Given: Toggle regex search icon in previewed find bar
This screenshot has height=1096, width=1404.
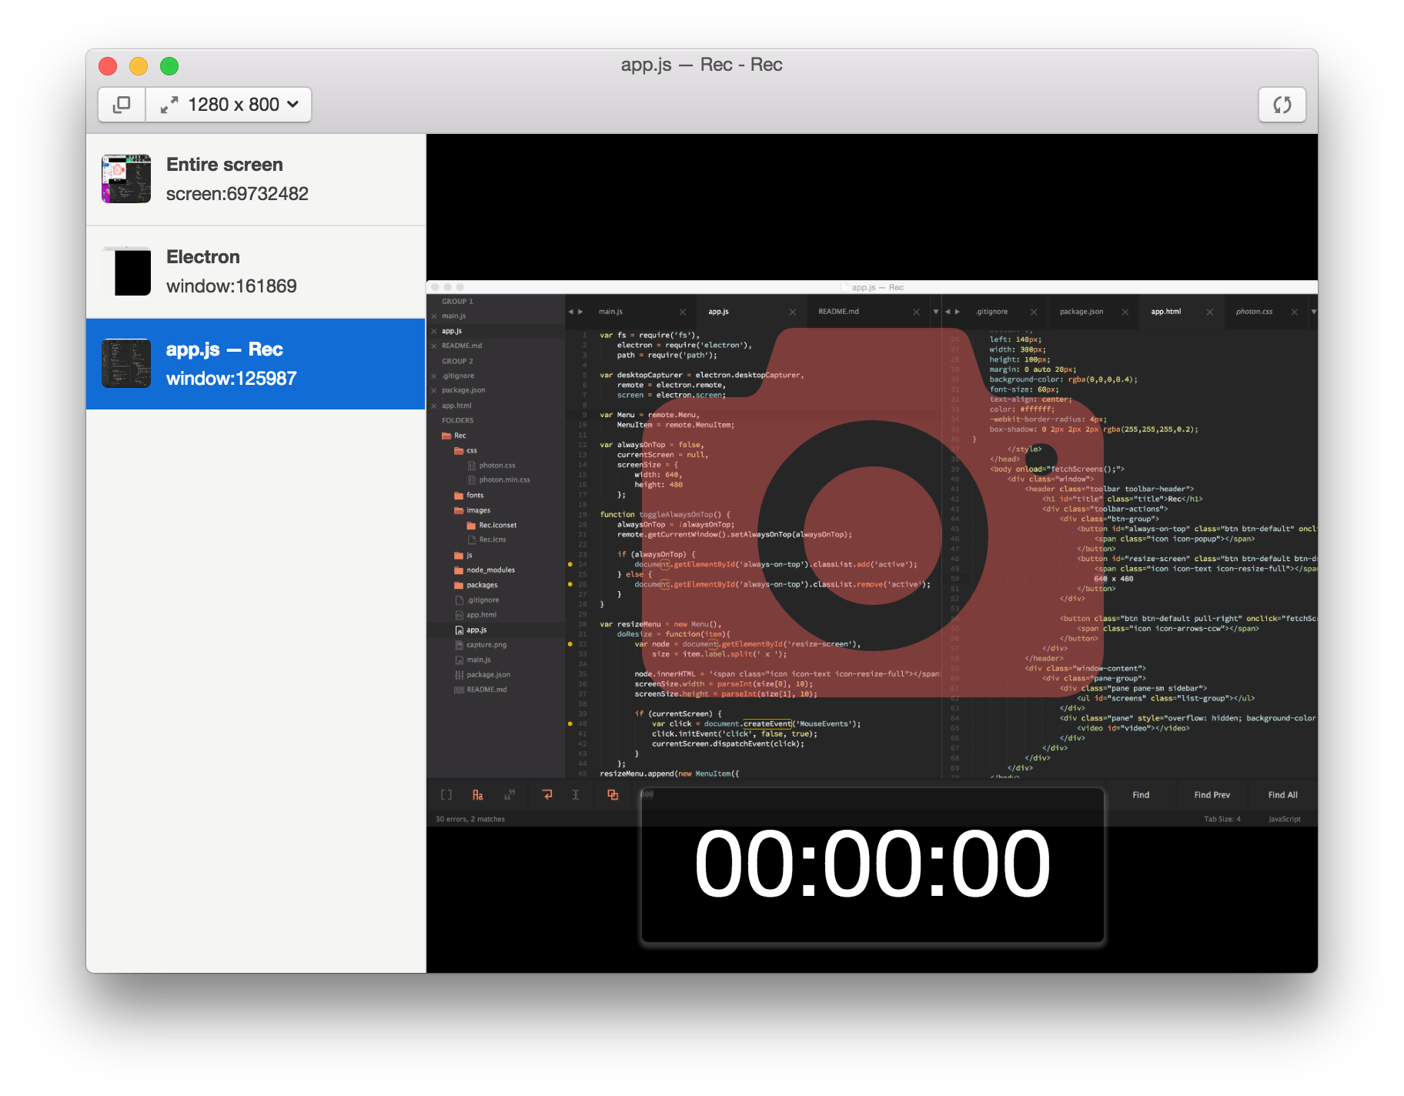Looking at the screenshot, I should (446, 795).
